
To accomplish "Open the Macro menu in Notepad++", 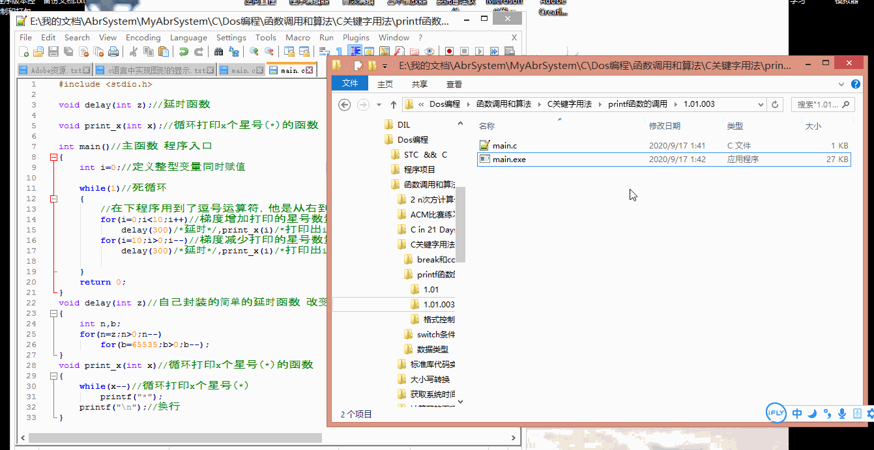I will click(x=298, y=38).
